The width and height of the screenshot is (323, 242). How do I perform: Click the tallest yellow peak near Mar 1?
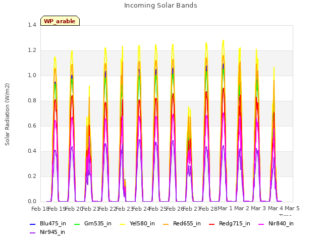(x=223, y=40)
